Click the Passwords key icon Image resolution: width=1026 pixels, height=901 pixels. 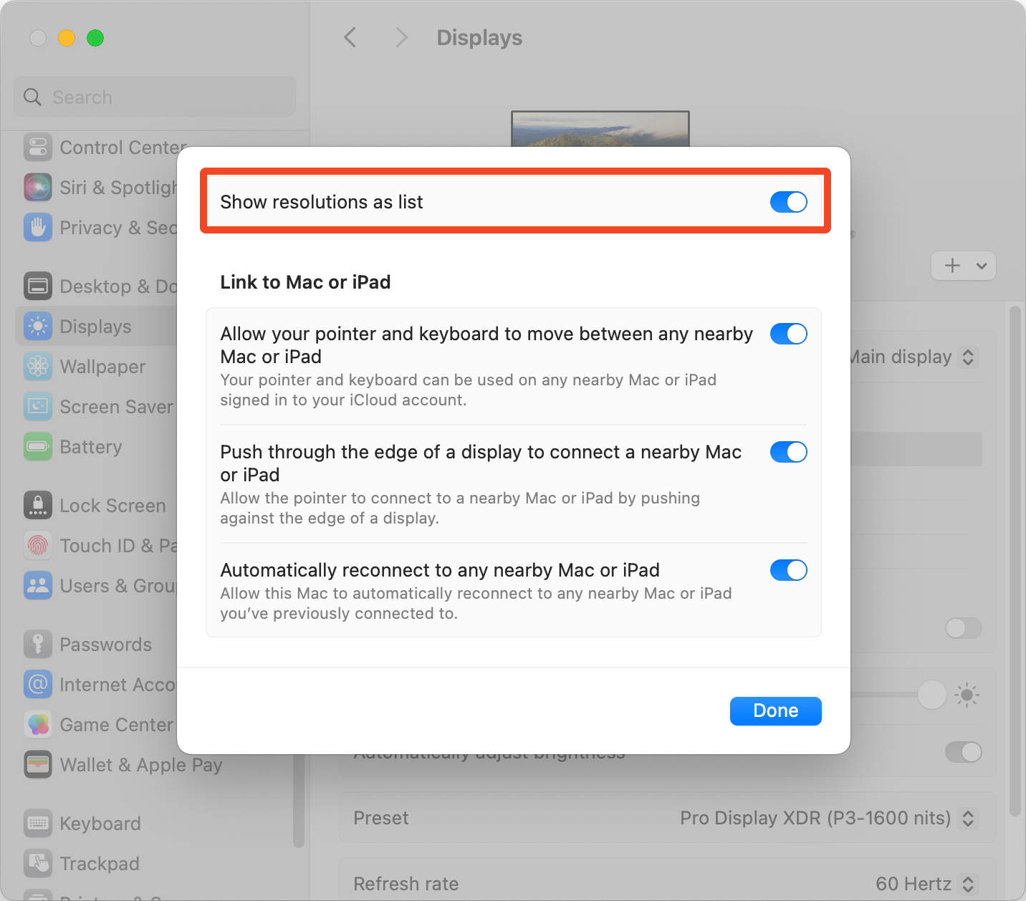[x=38, y=645]
